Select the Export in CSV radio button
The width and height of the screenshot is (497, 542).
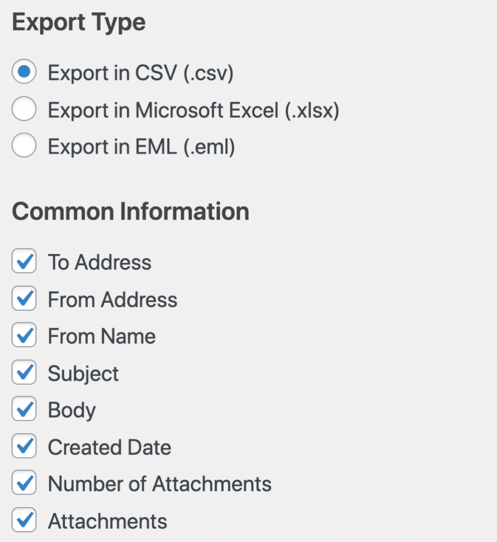coord(23,73)
